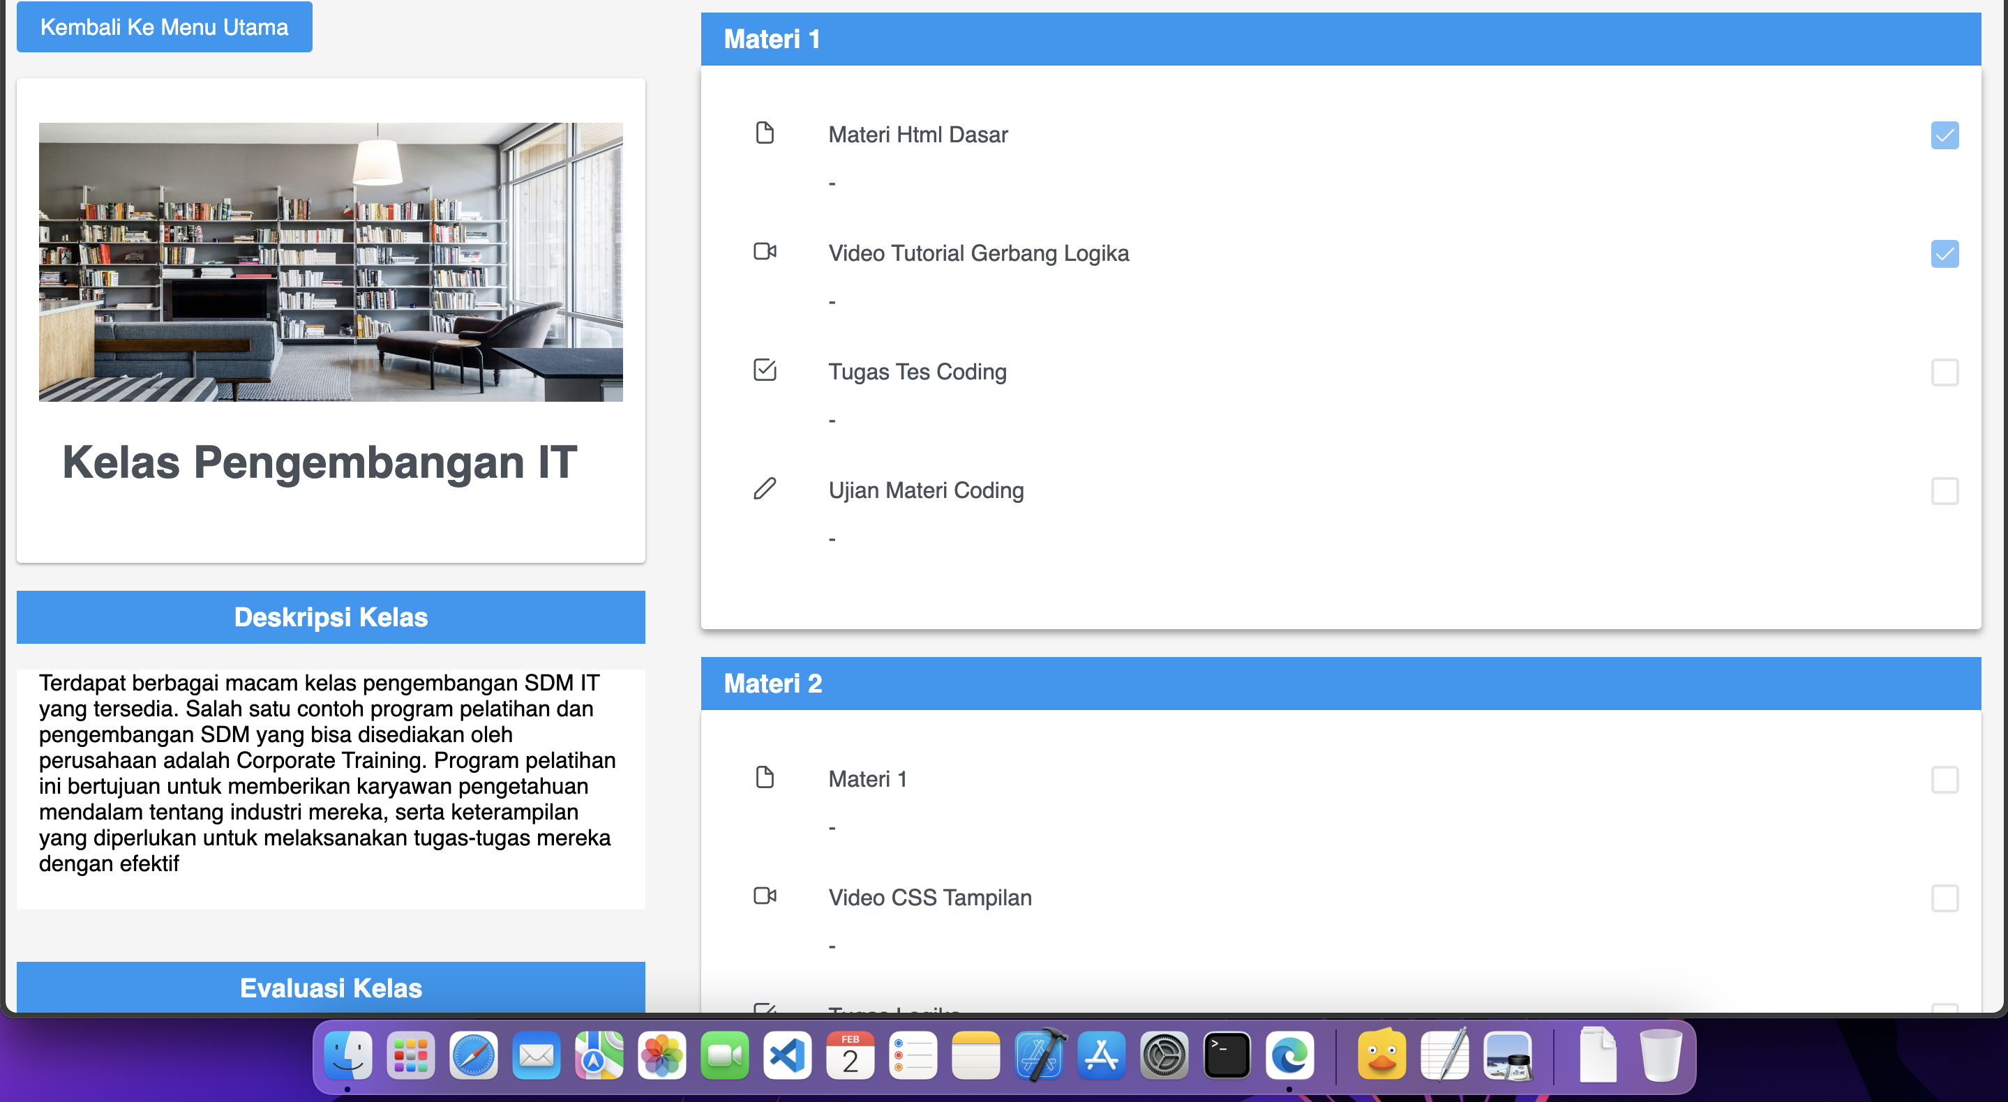This screenshot has height=1102, width=2008.
Task: Launch Microsoft Edge from the dock
Action: tap(1289, 1056)
